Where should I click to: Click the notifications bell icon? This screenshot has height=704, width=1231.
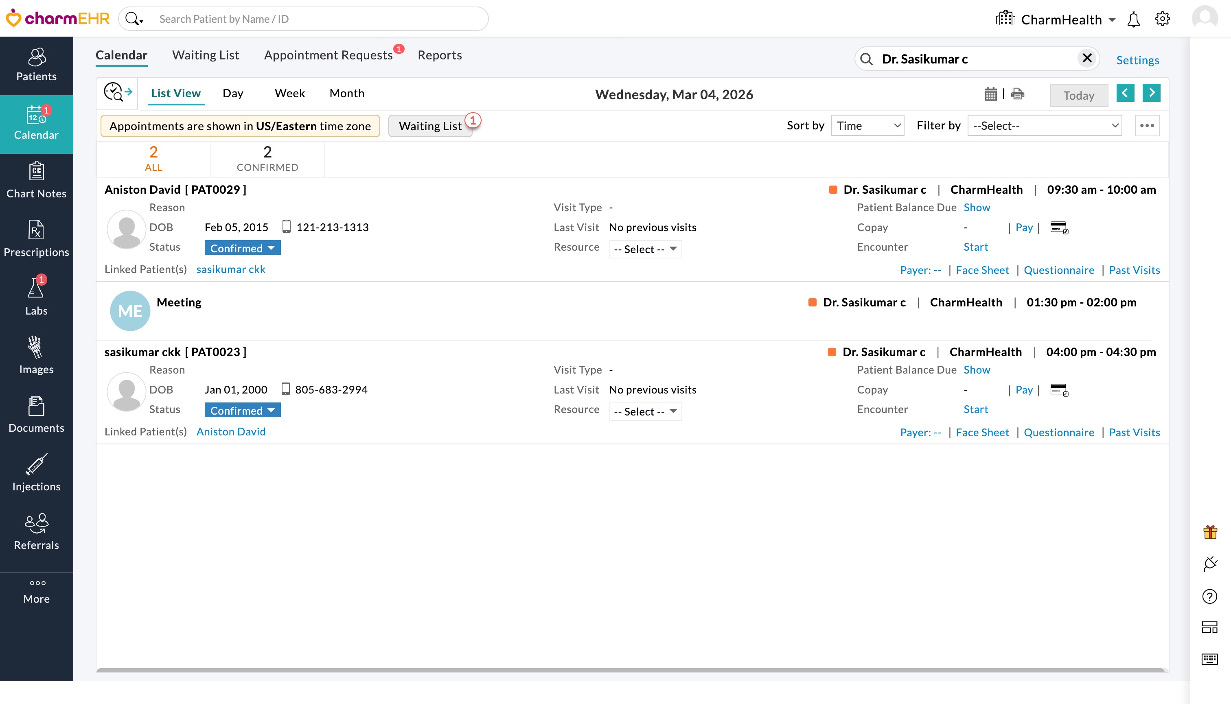point(1133,20)
